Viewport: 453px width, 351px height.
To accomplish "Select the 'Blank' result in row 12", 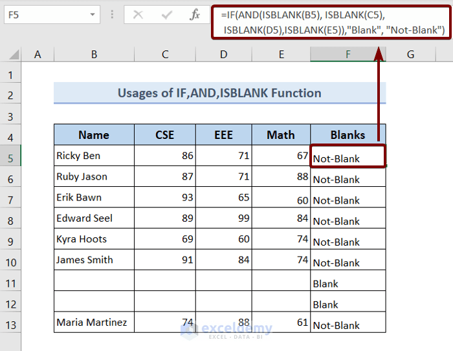I will coord(348,301).
